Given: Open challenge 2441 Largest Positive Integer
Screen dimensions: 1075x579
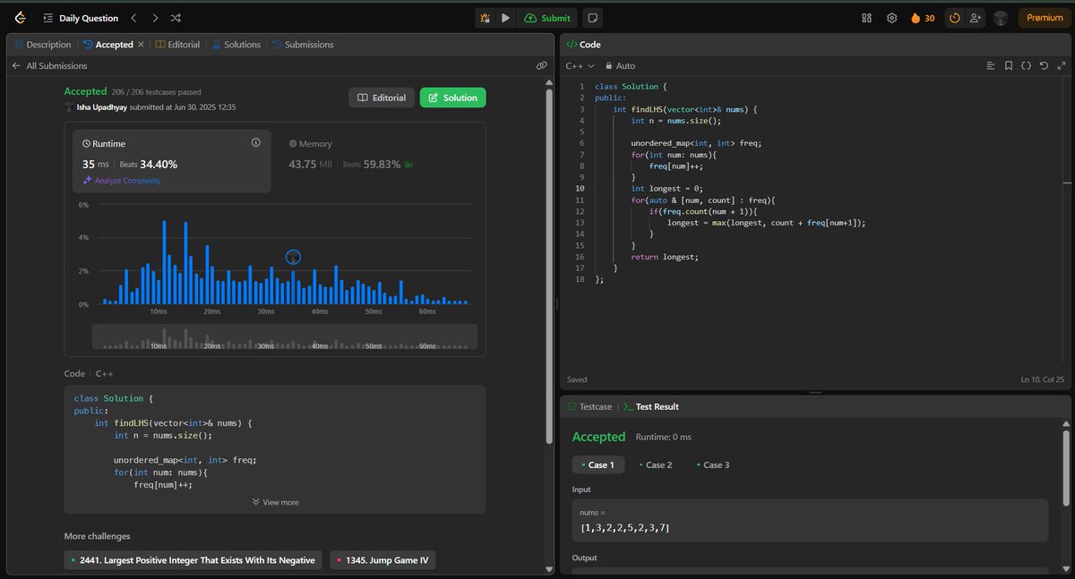Looking at the screenshot, I should [x=193, y=560].
